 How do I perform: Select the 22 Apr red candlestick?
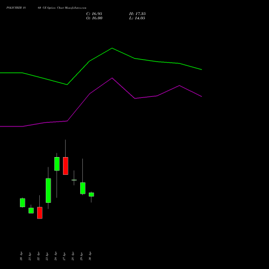[x=40, y=213]
